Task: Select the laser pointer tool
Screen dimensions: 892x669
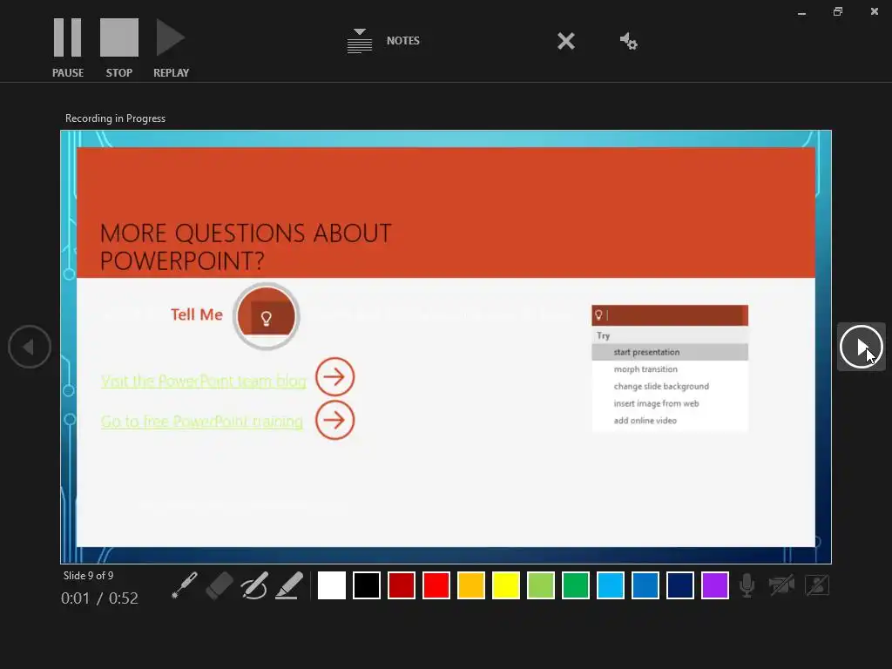Action: coord(185,585)
